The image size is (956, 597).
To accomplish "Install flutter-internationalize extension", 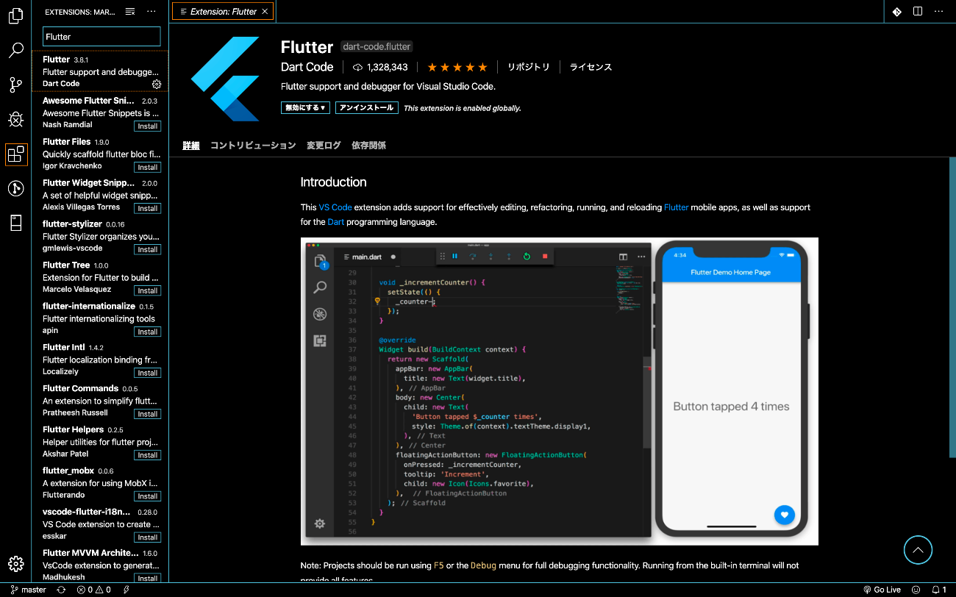I will point(148,332).
